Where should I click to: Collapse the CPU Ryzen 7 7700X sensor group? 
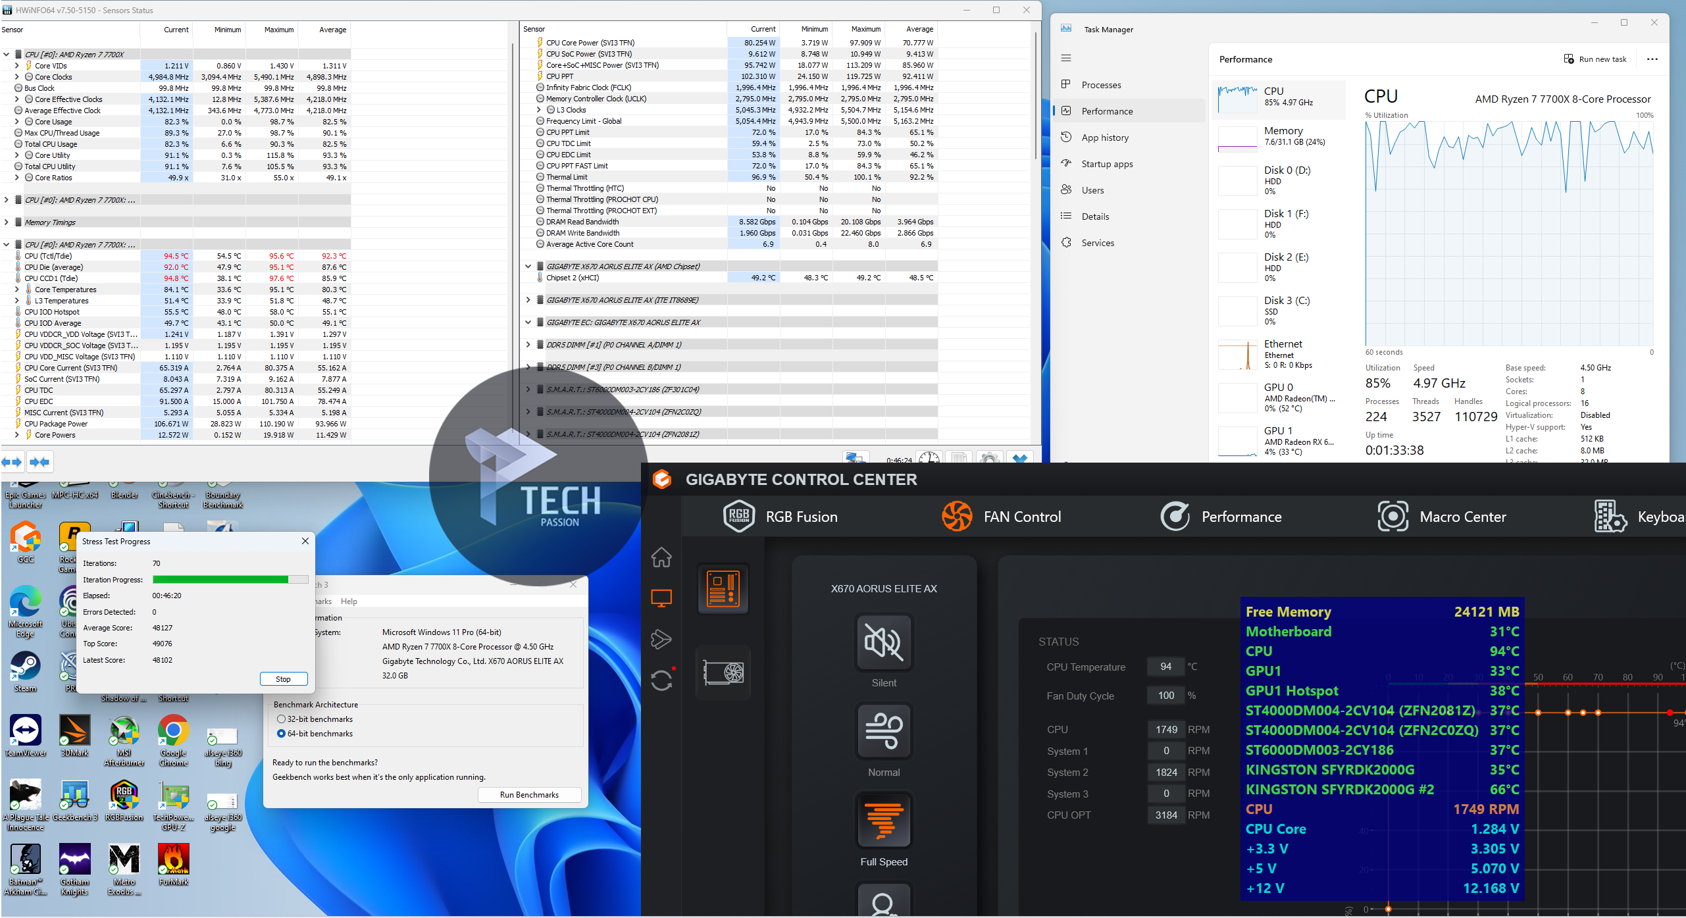(7, 55)
